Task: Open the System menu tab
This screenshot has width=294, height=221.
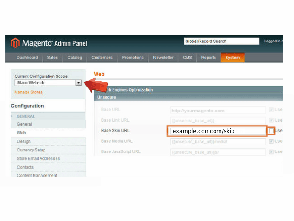Action: point(232,58)
